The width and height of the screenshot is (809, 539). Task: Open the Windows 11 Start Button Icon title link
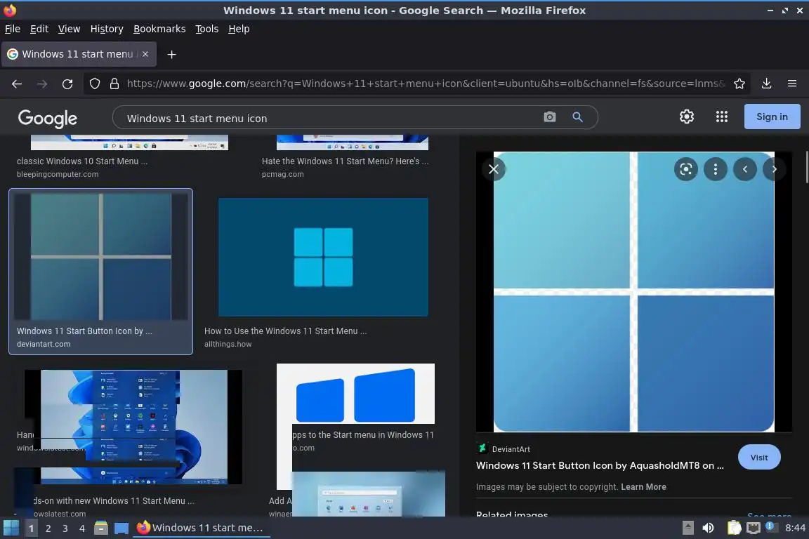click(x=600, y=466)
